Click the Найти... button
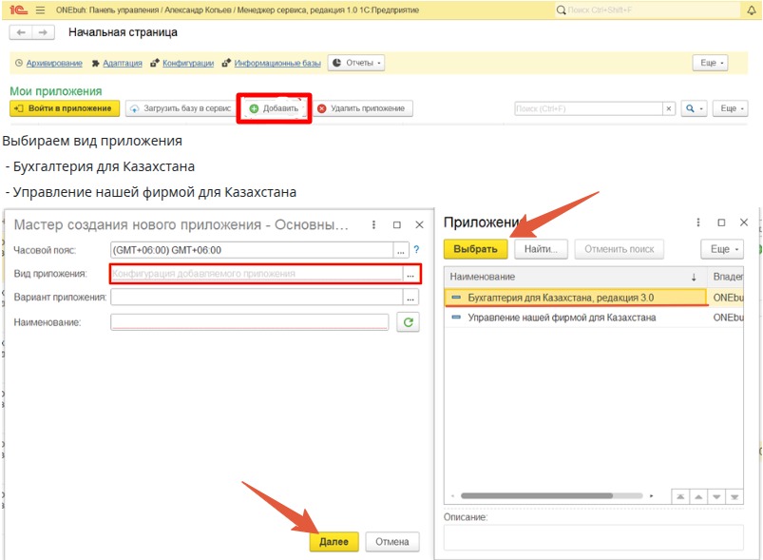Viewport: 763px width, 560px height. coord(541,249)
